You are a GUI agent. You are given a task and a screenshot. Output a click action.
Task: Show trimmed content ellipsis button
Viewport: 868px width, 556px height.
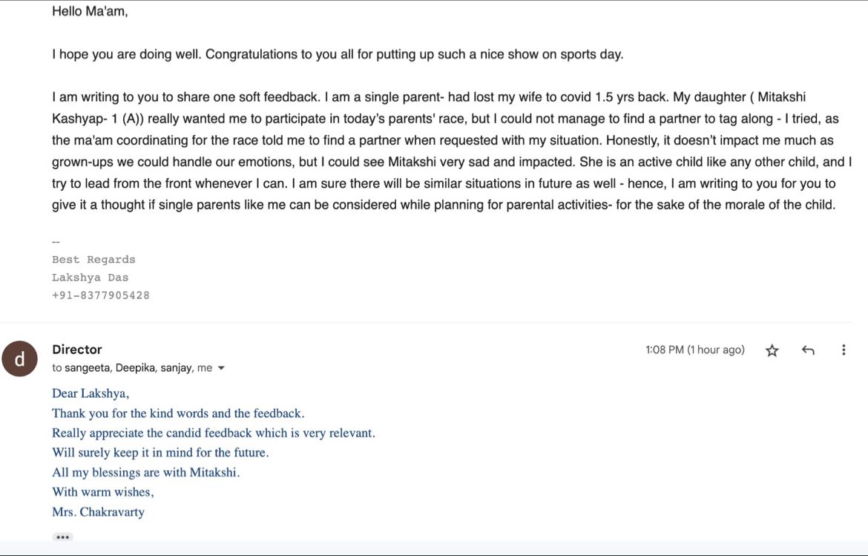62,537
